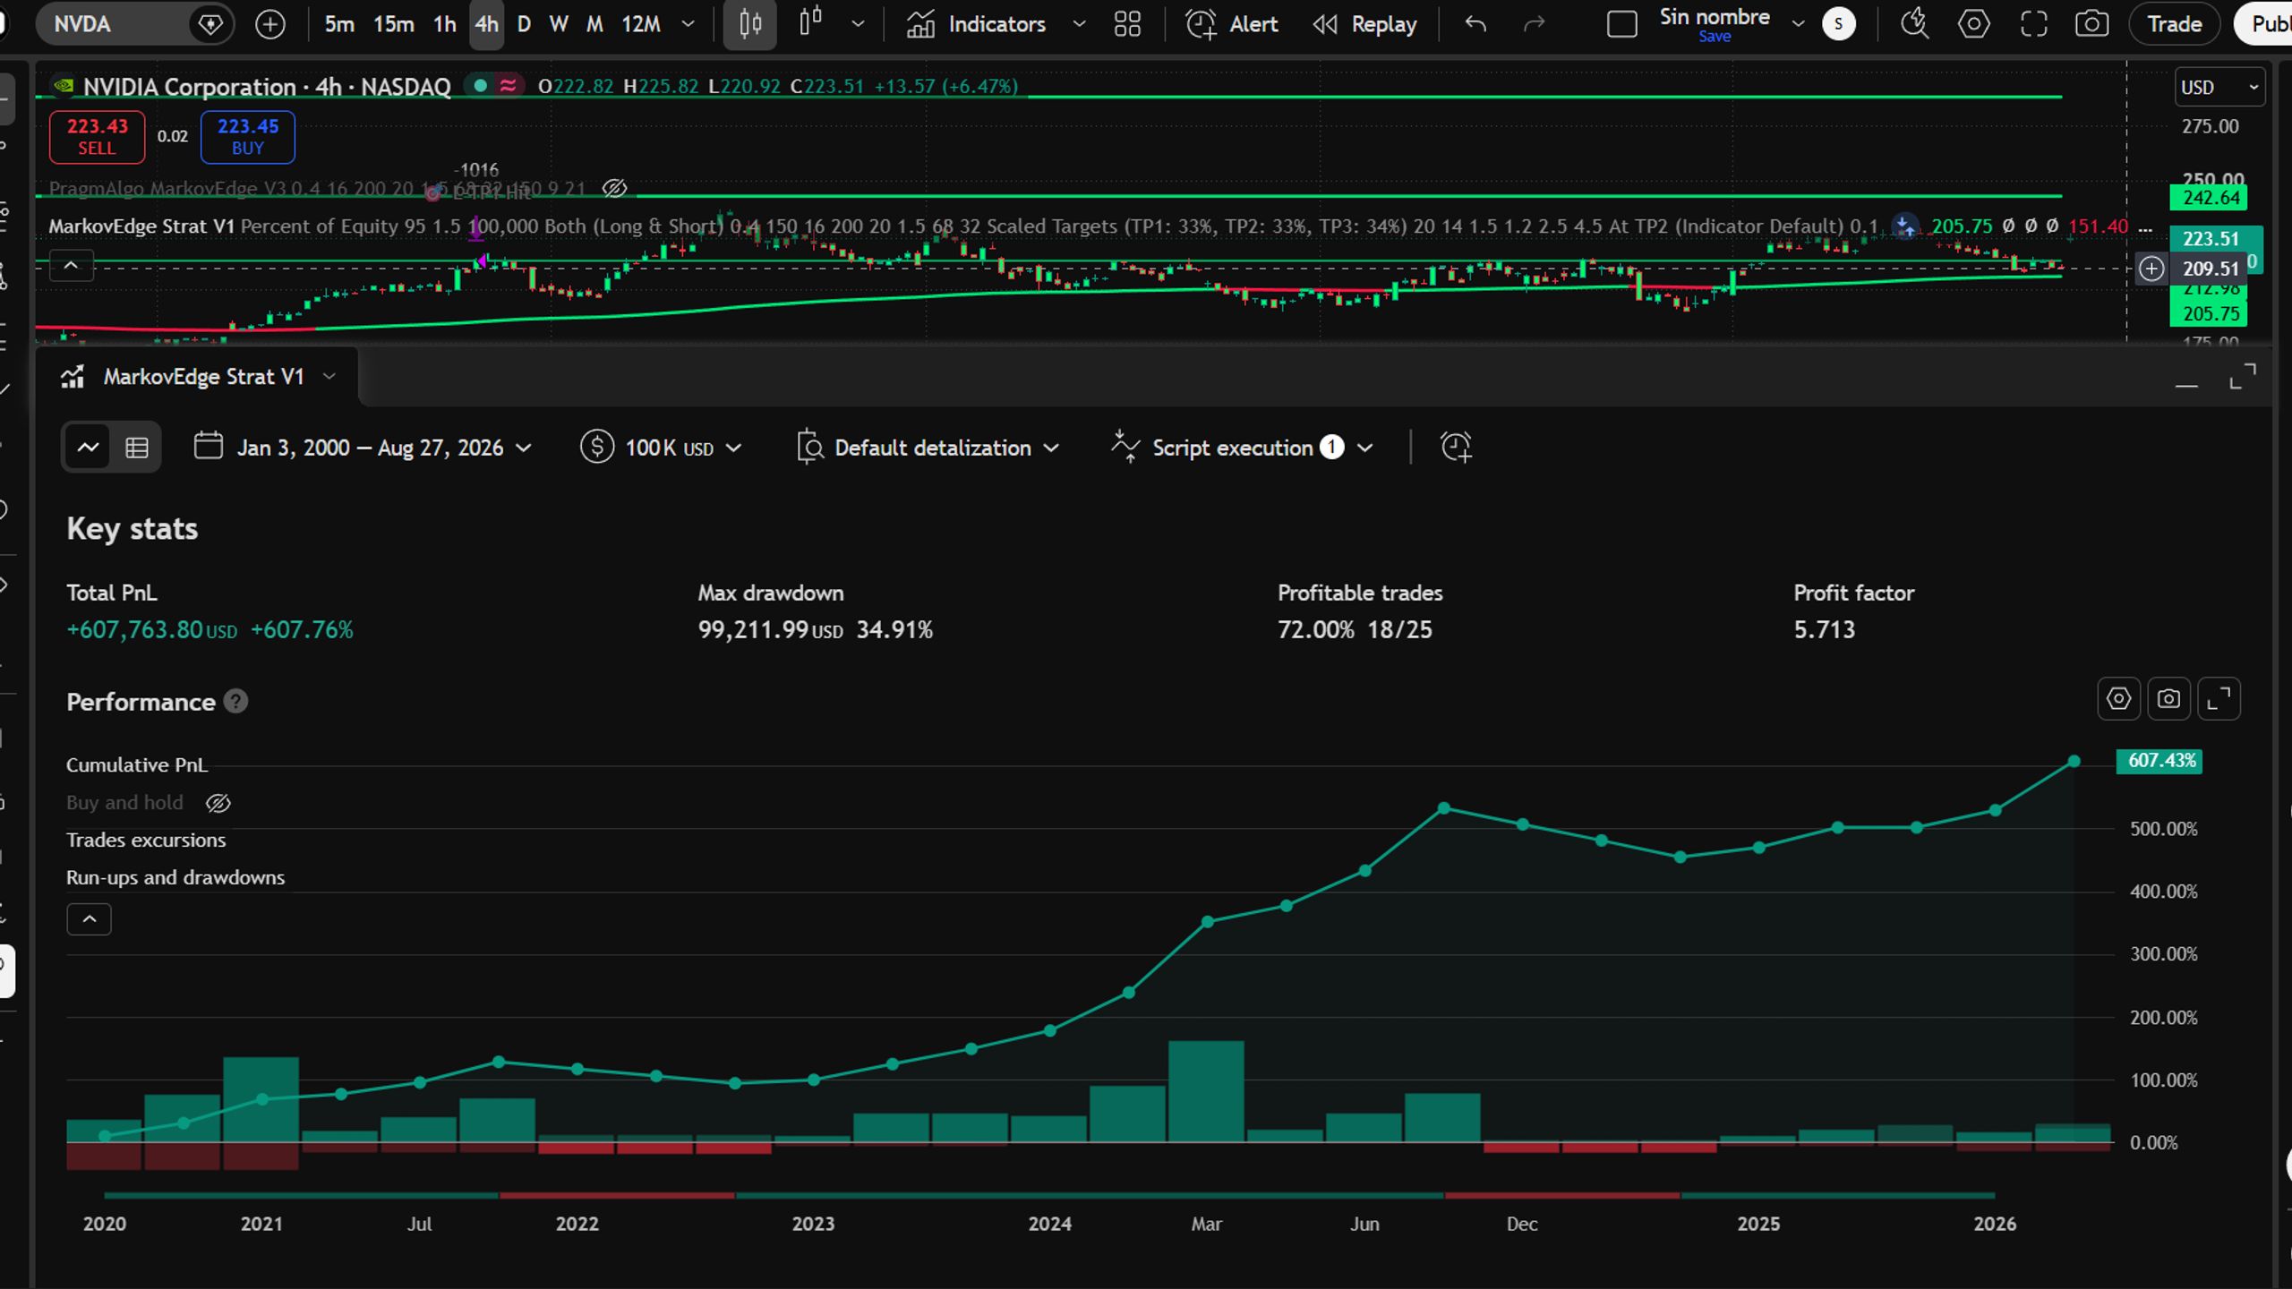Show strategy performance chart view
This screenshot has width=2292, height=1289.
click(x=88, y=447)
